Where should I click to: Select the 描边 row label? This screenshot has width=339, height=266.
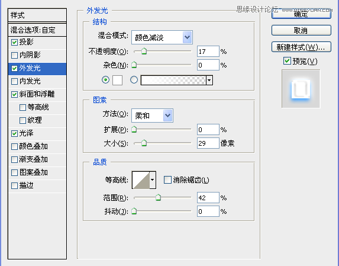[x=27, y=185]
